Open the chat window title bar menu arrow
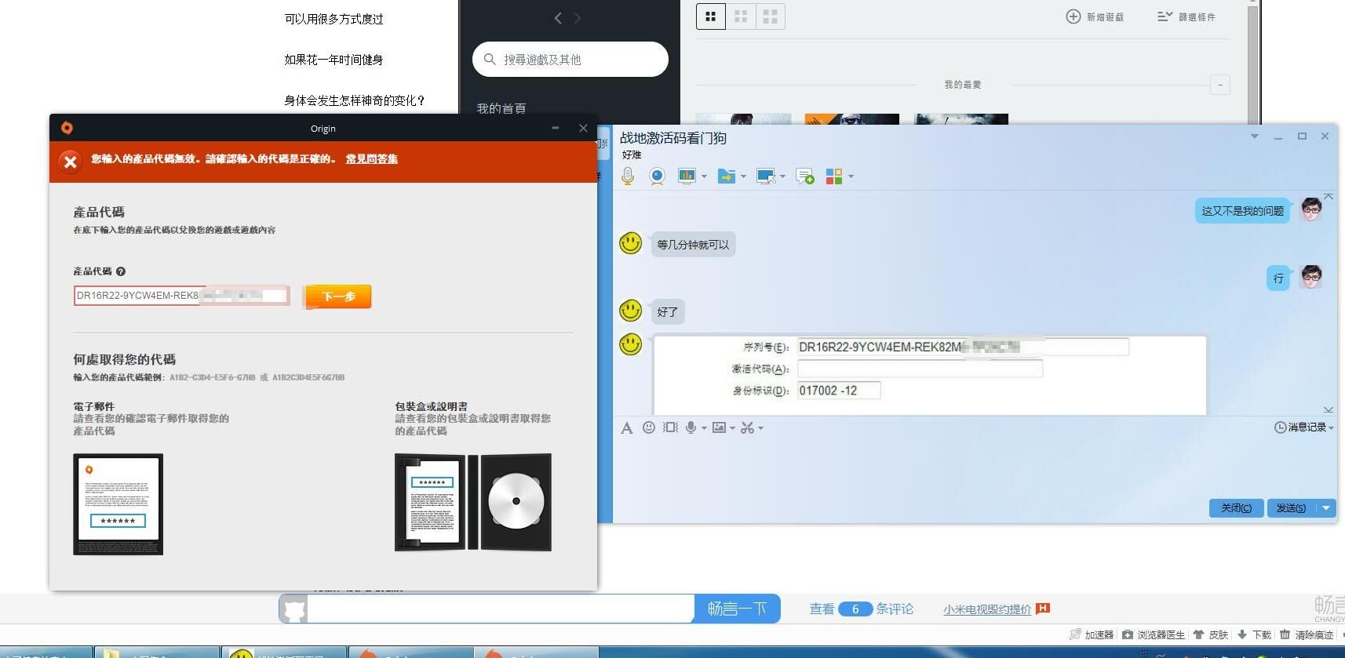Viewport: 1345px width, 658px height. (1254, 136)
